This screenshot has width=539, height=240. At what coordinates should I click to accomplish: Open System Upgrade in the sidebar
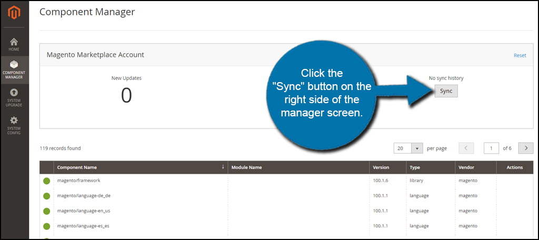pos(14,98)
